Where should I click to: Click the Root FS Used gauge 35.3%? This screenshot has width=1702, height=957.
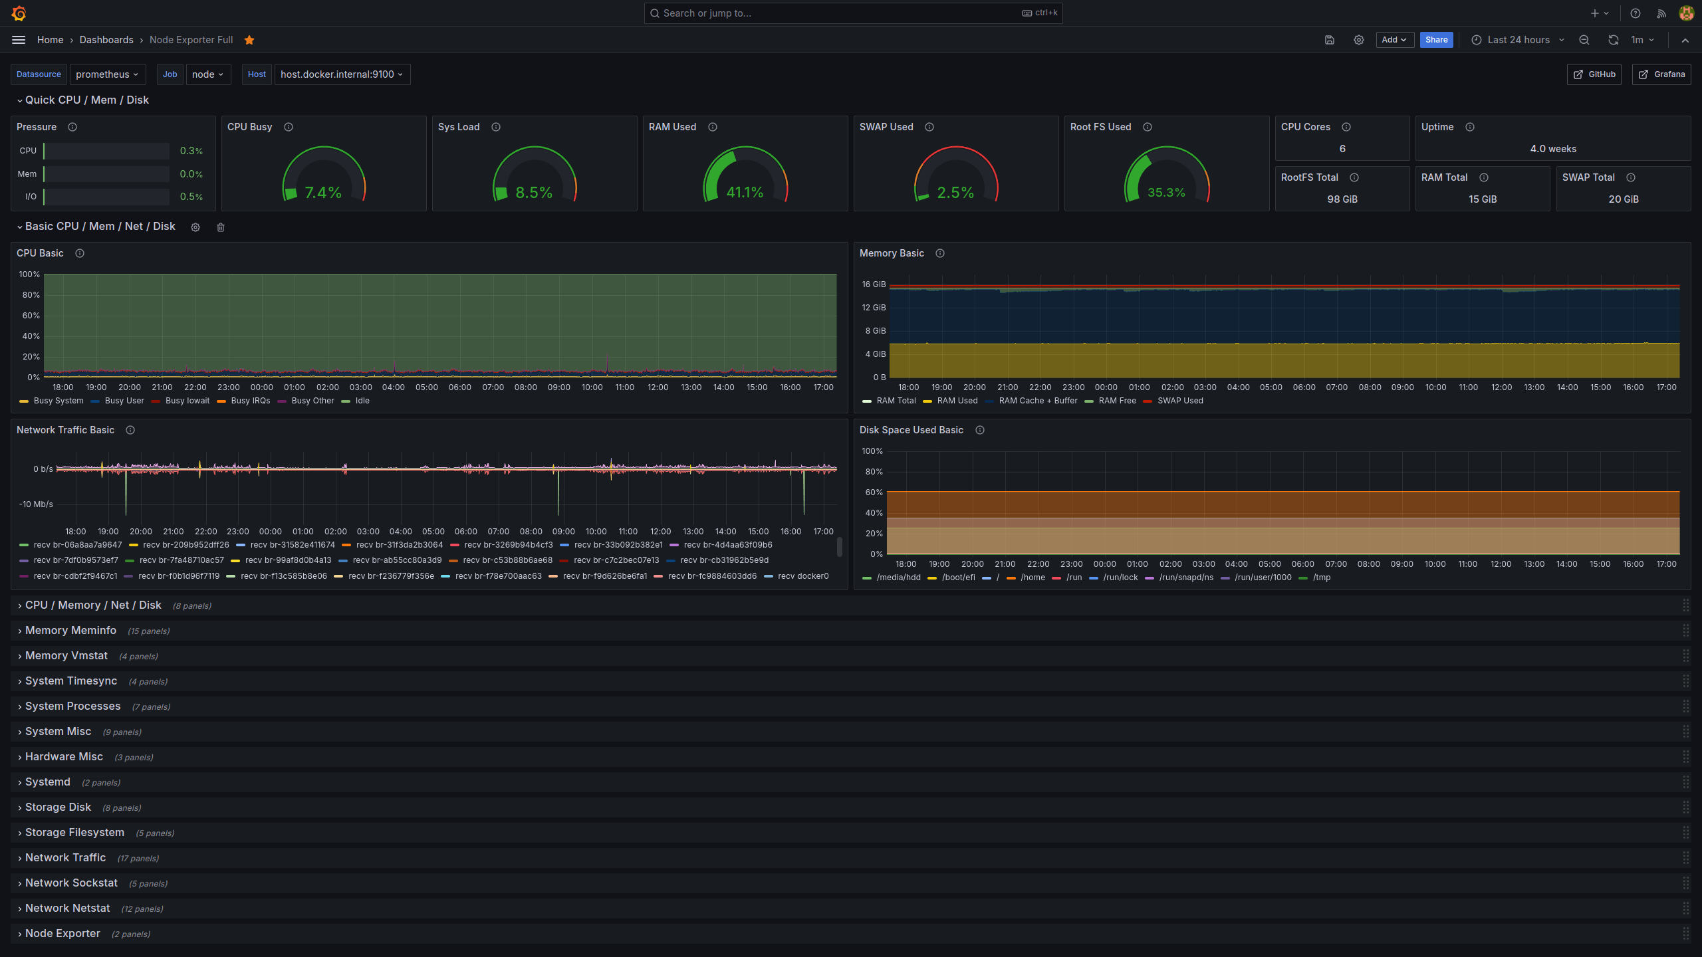pyautogui.click(x=1166, y=193)
